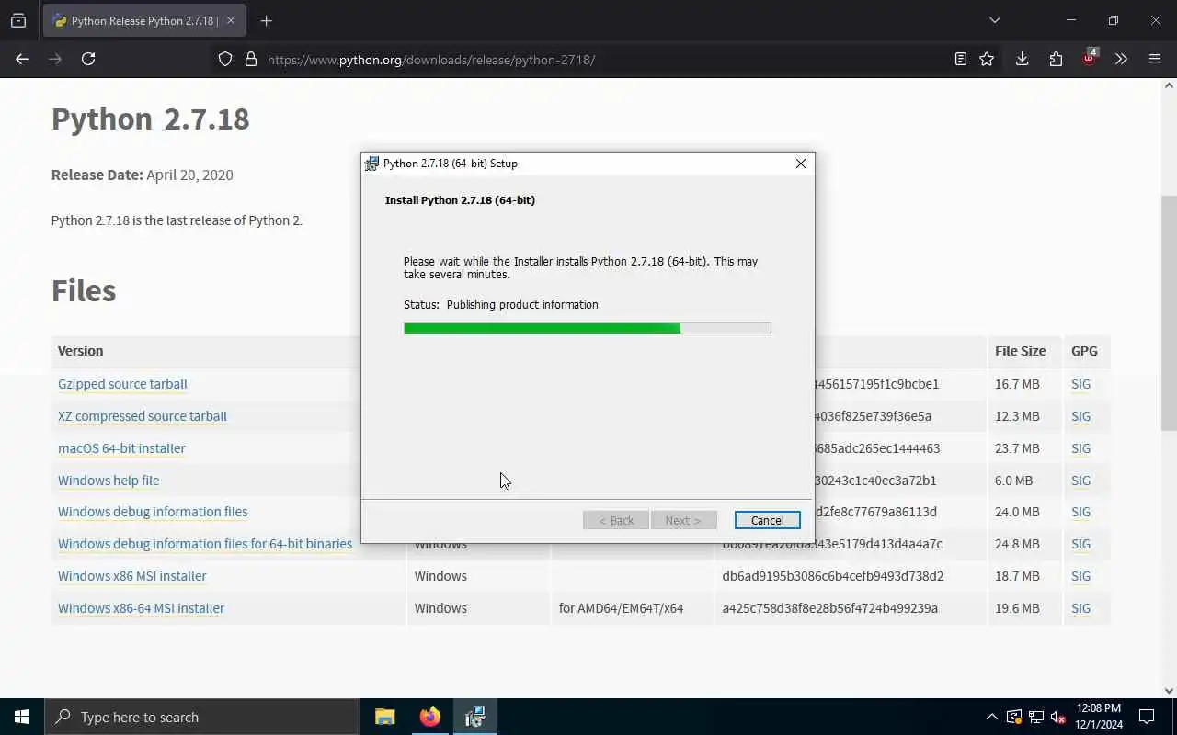Bookmark this page with the star
The image size is (1177, 735).
(x=987, y=59)
